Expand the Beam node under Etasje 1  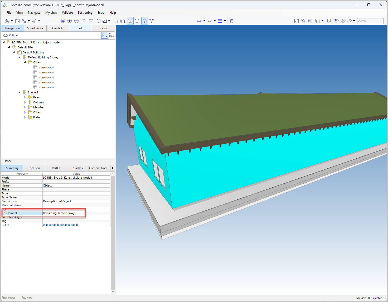point(25,97)
